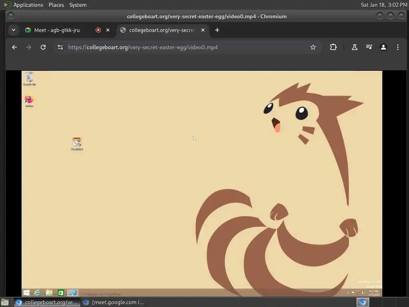
Task: Click green store taskbar icon in video
Action: pyautogui.click(x=61, y=293)
